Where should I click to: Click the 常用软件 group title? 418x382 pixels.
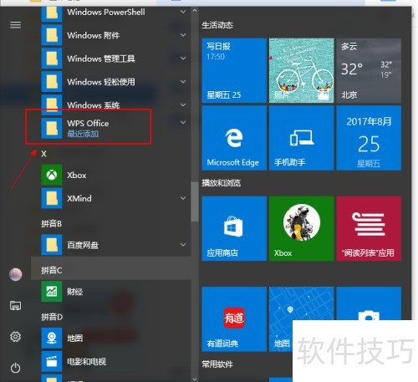coord(217,364)
